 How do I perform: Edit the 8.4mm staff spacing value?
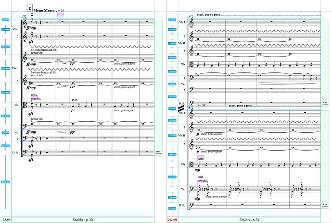coord(6,133)
